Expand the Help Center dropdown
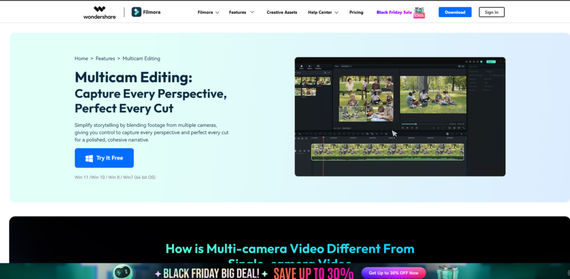Screen dimensions: 570x279 [x=323, y=12]
